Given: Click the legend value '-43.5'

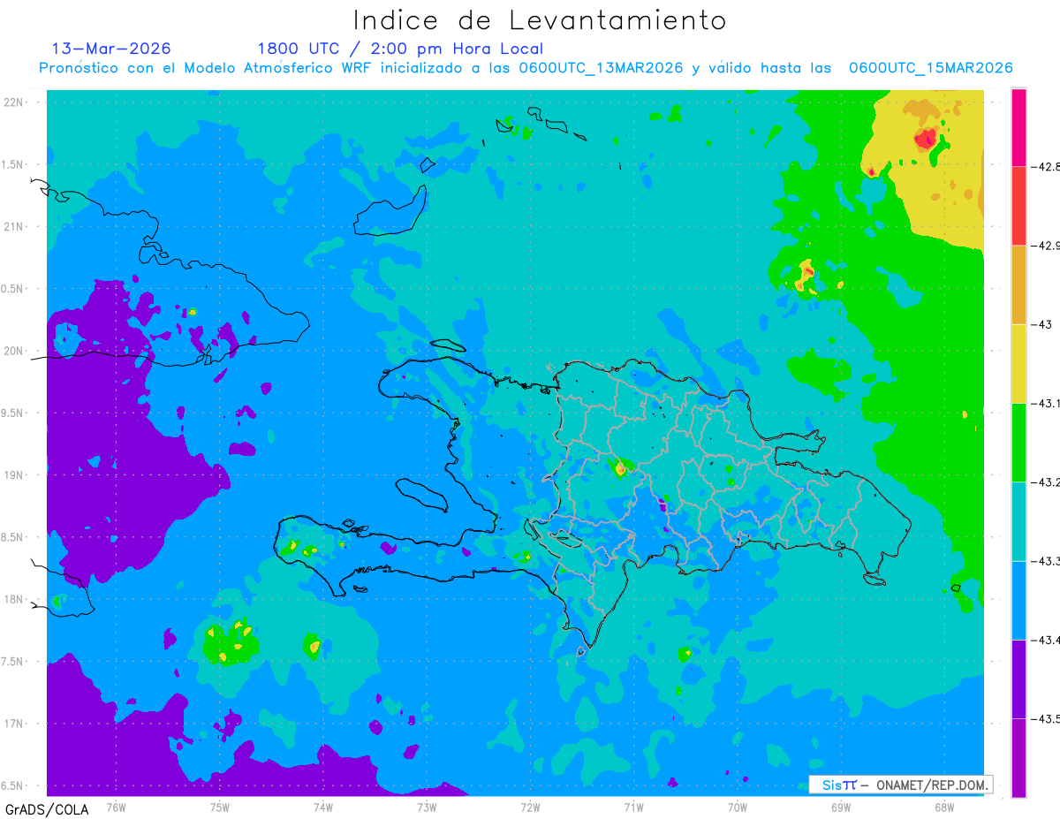Looking at the screenshot, I should pos(1044,719).
